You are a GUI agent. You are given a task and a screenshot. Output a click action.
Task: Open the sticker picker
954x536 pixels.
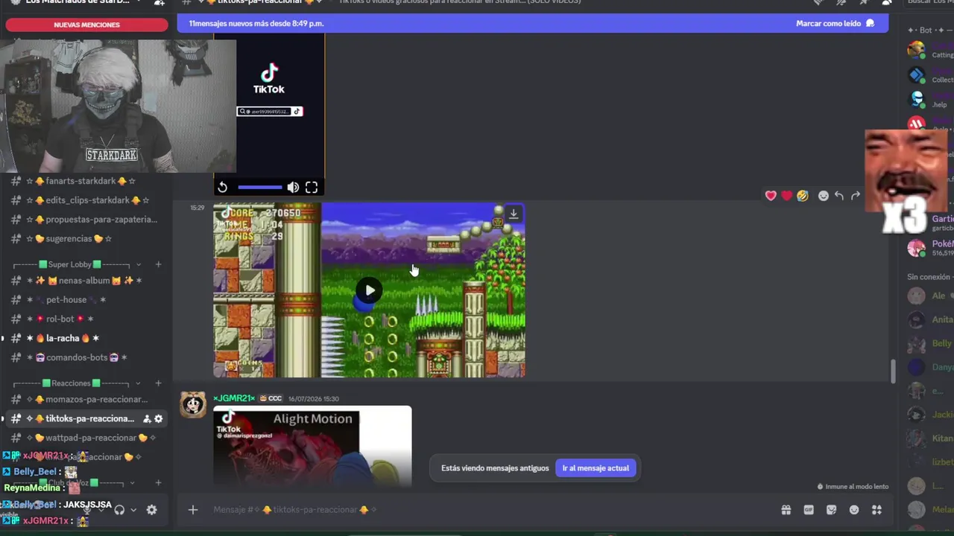832,510
